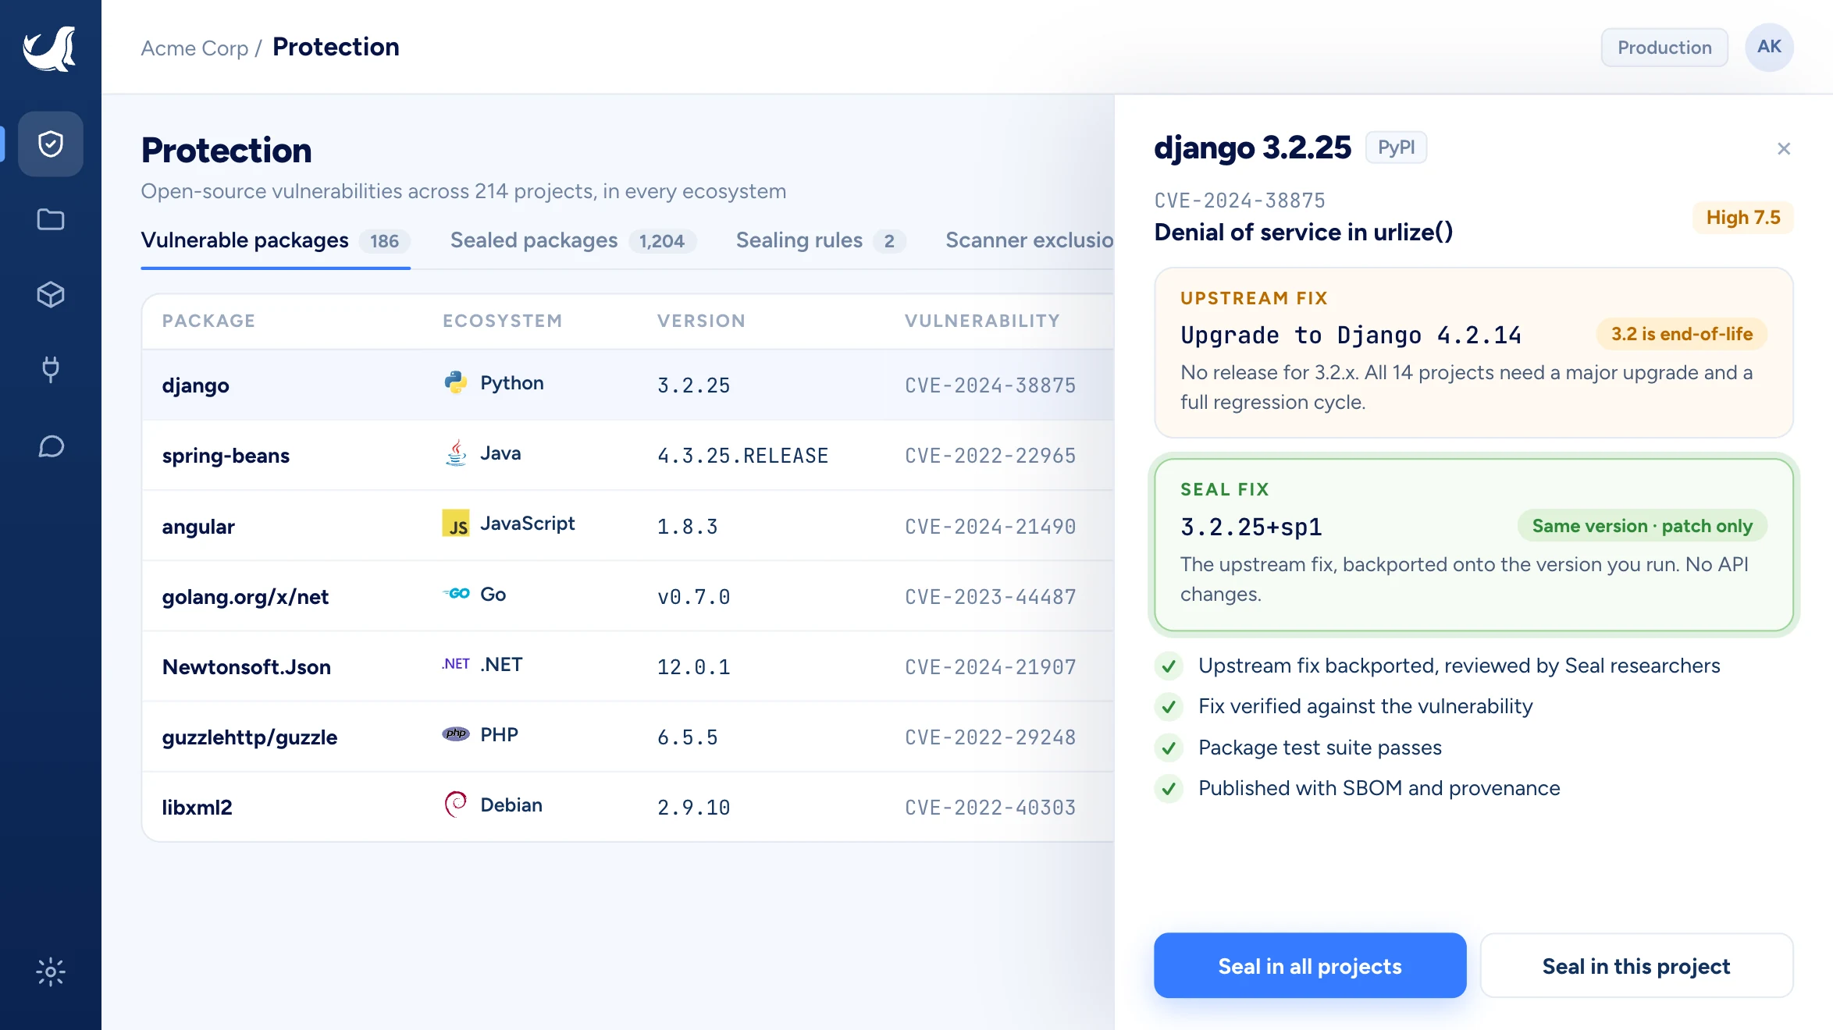Click the VERSION column header
Viewport: 1833px width, 1030px height.
(x=701, y=321)
